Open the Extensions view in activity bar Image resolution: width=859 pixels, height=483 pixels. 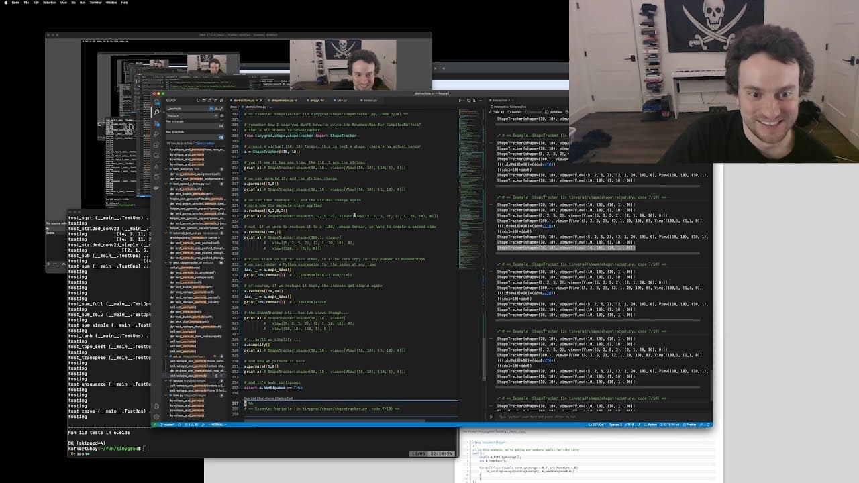(156, 144)
